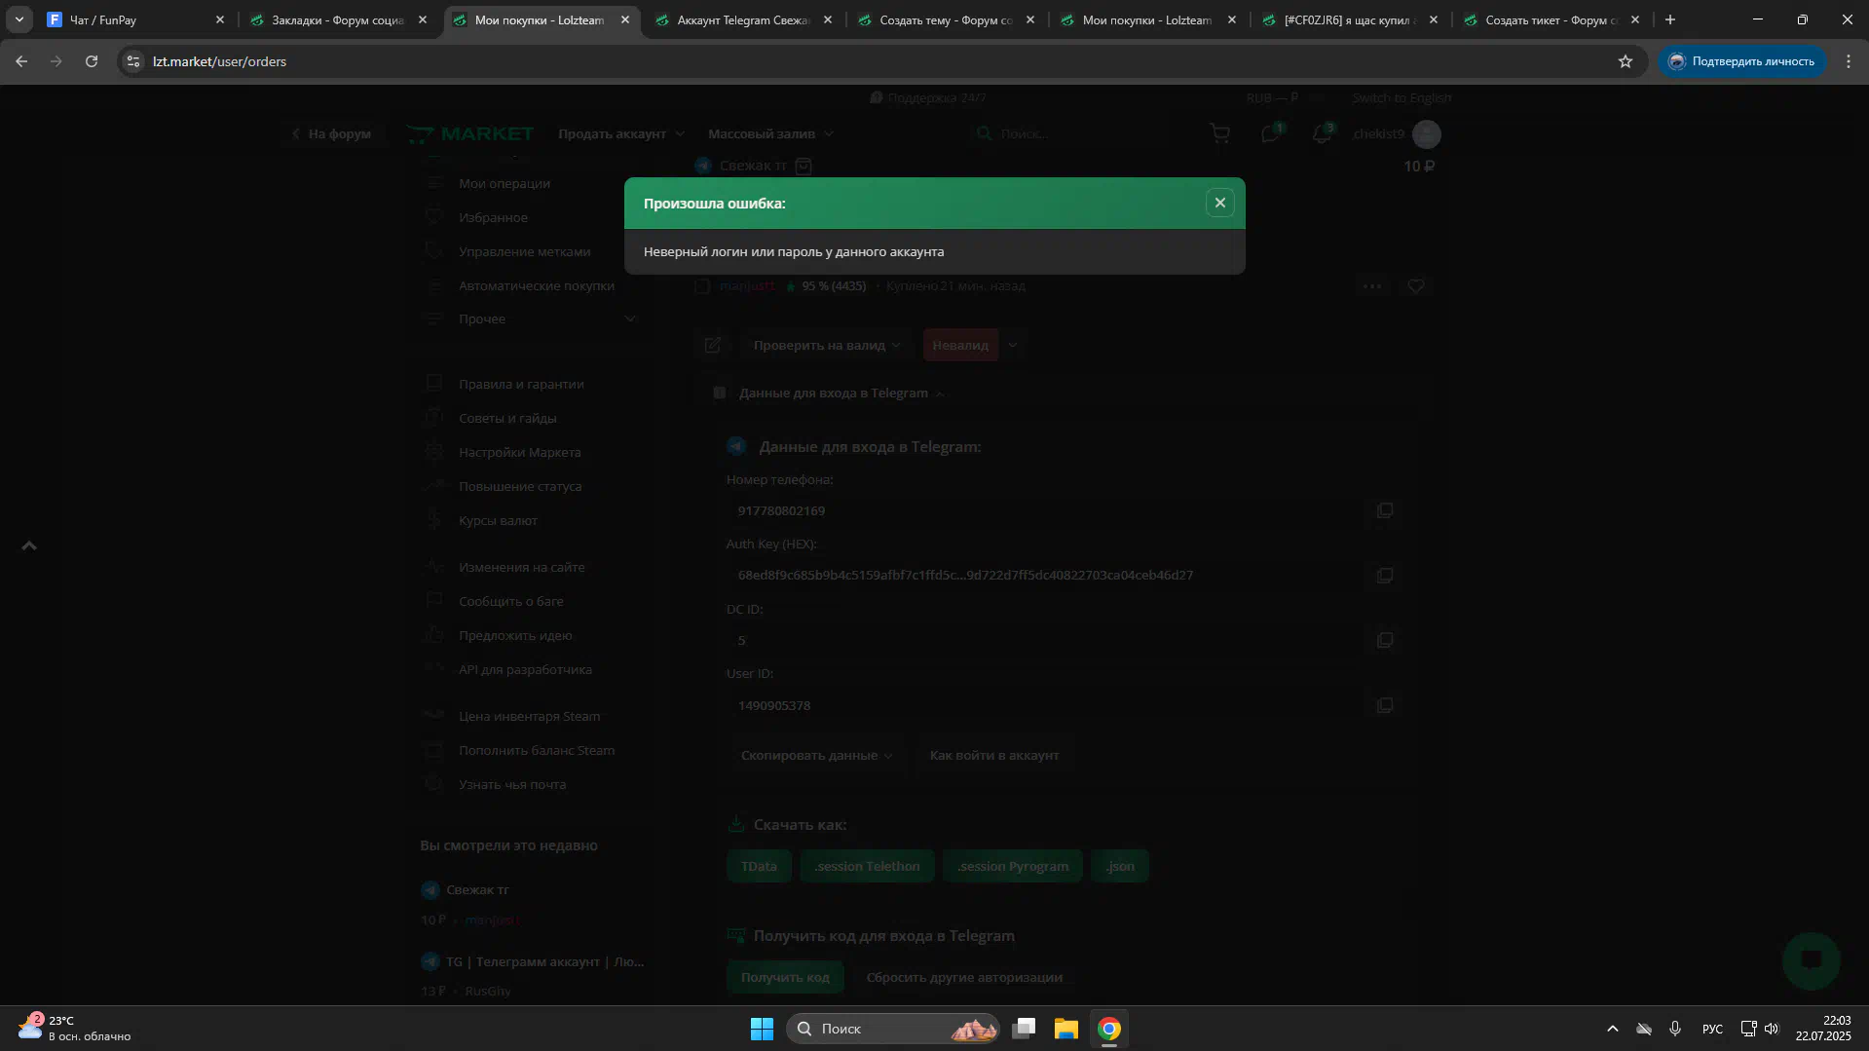
Task: Open the shopping cart icon in header
Action: point(1219,133)
